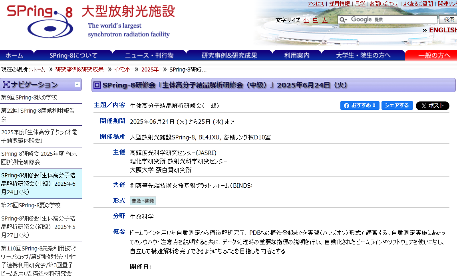Viewport: 457px width, 278px height.
Task: Click the 大阪大学 蛋白質研究所 text
Action: pyautogui.click(x=161, y=170)
